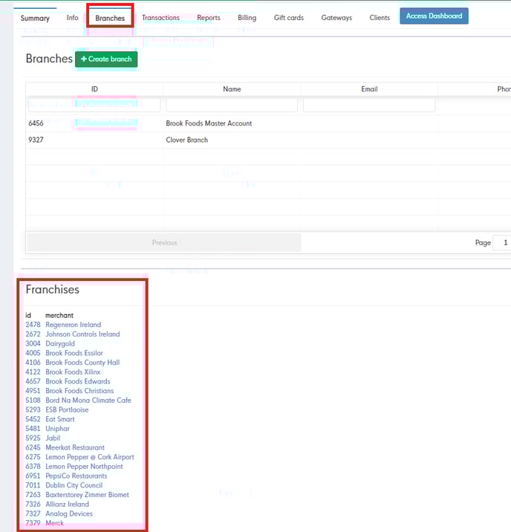Viewport: 511px width, 532px height.
Task: Go to the Reports tab
Action: (208, 18)
